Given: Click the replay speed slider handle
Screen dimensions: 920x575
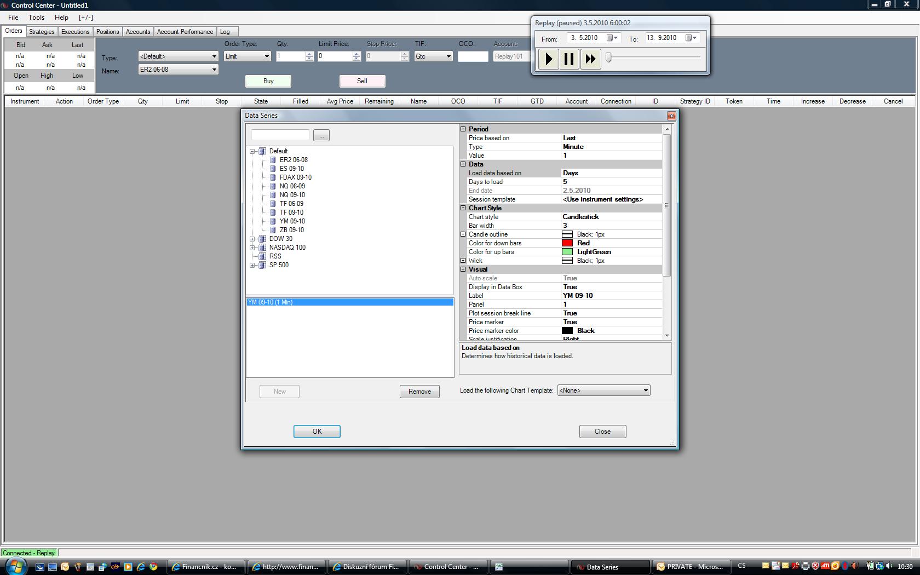Looking at the screenshot, I should [608, 58].
